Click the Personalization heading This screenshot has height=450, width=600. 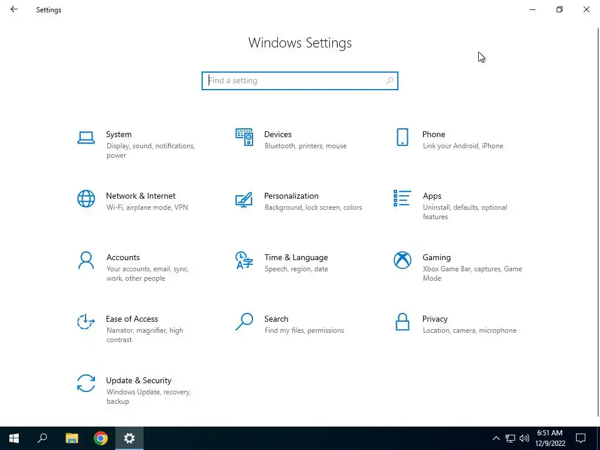[x=291, y=196]
